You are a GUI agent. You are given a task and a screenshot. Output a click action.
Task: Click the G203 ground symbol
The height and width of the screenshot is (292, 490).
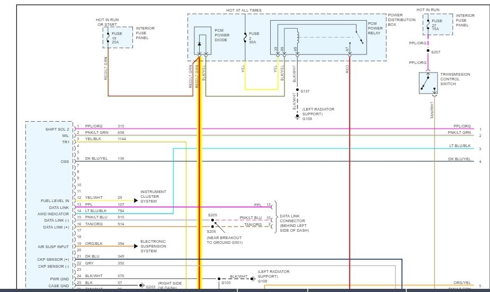click(141, 285)
